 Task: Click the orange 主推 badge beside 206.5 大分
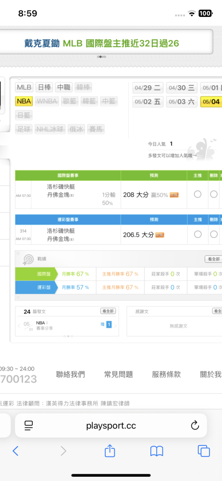click(x=160, y=235)
